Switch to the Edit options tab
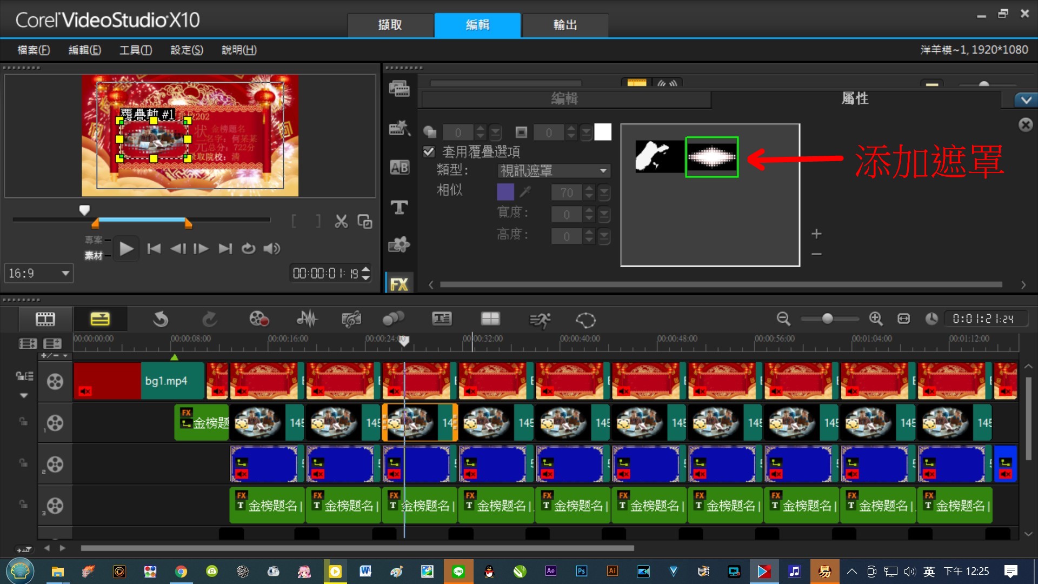Screen dimensions: 1038x584 click(565, 98)
